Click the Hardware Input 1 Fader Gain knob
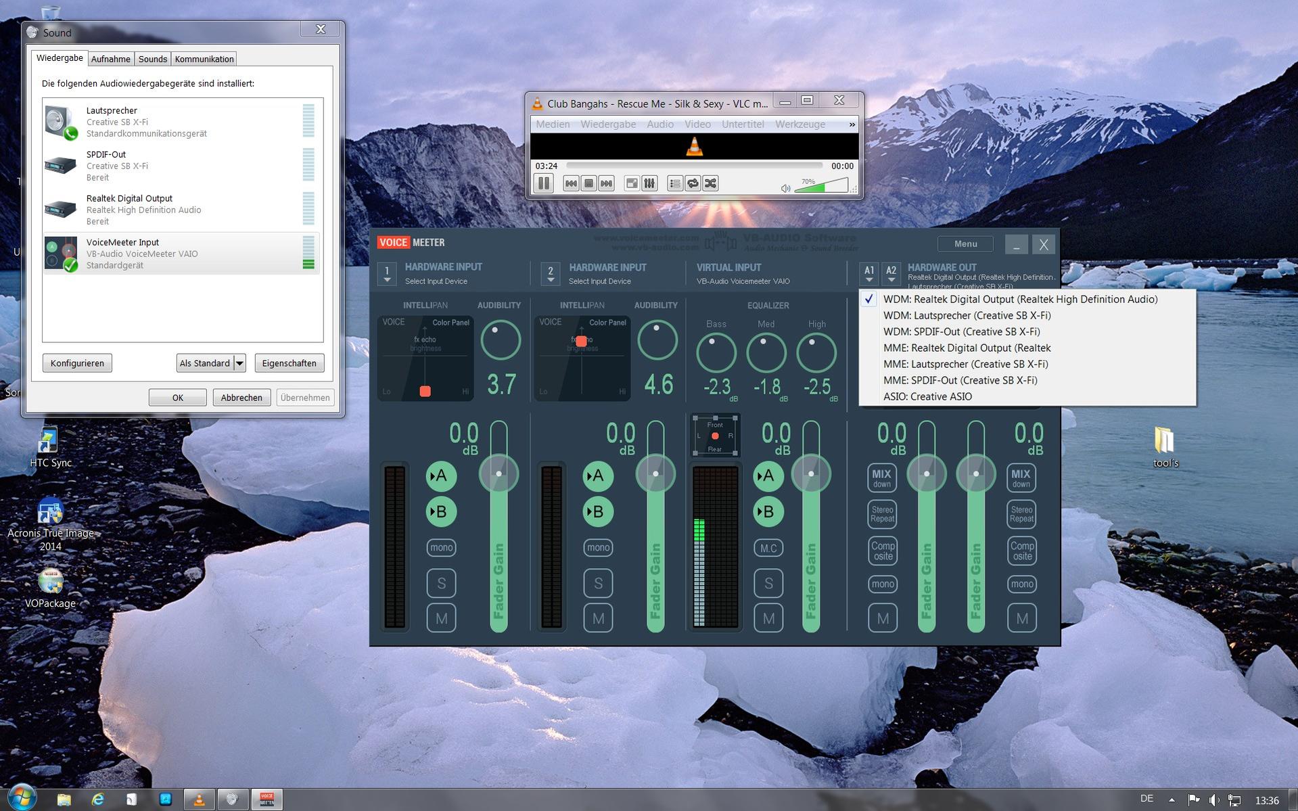The image size is (1298, 811). pos(499,473)
